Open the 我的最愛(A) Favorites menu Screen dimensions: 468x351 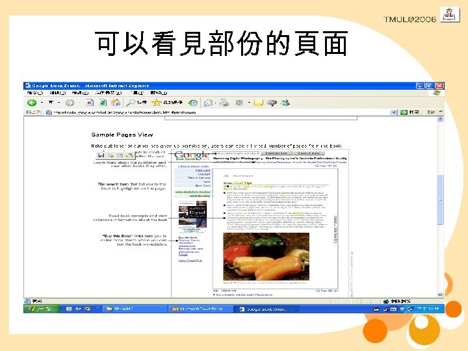(109, 93)
